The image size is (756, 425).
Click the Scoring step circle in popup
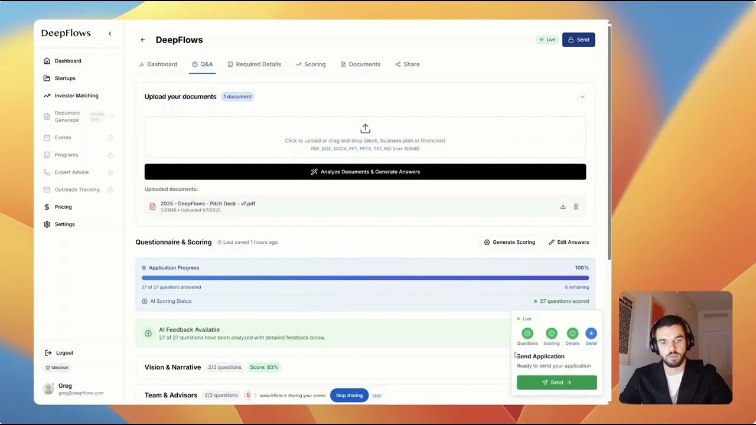click(x=552, y=334)
